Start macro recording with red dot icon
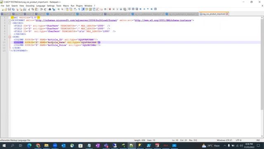Viewport: 264px width, 149px height. (110, 9)
